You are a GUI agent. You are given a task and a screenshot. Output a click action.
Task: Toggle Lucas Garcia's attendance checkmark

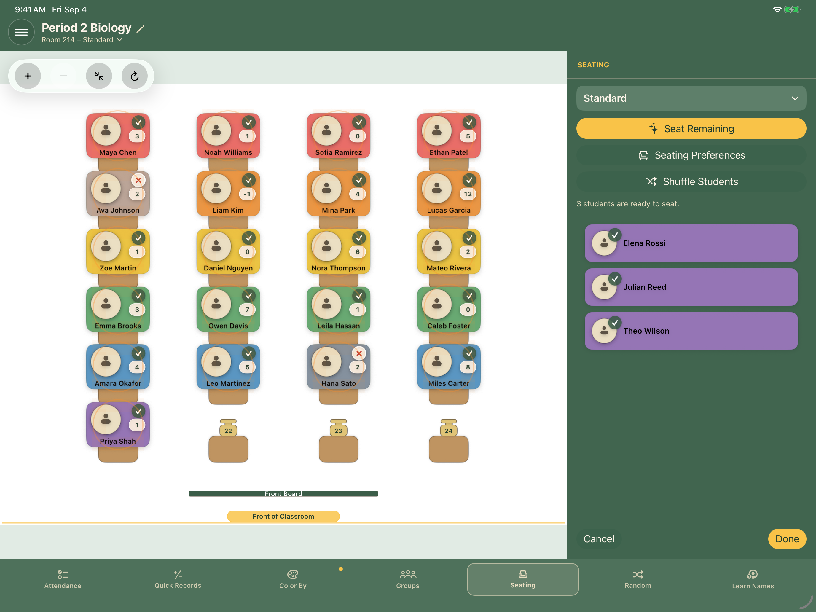[x=469, y=180]
